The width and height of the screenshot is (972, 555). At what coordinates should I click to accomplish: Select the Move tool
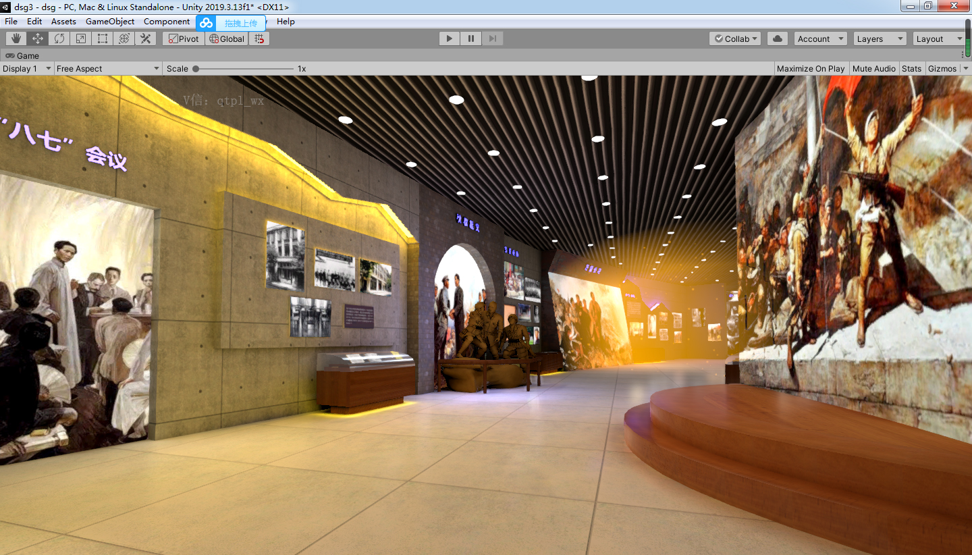click(x=38, y=38)
